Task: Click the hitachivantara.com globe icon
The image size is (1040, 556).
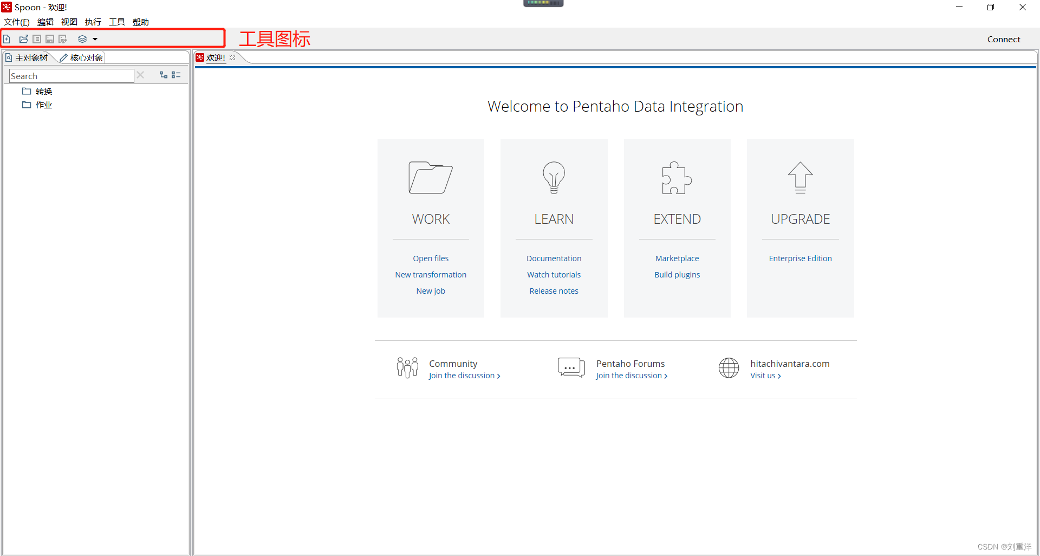Action: 729,367
